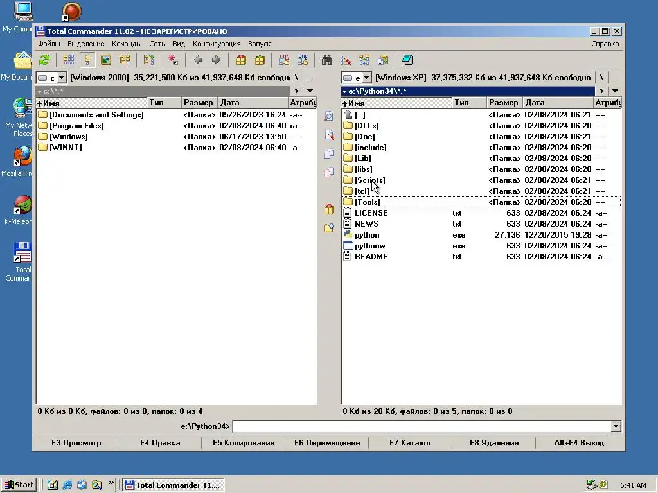Screen dimensions: 658x493
Task: Click the Copy icon in middle bar
Action: point(329,153)
